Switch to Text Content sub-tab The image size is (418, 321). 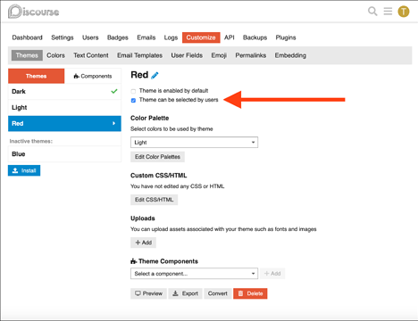click(91, 55)
